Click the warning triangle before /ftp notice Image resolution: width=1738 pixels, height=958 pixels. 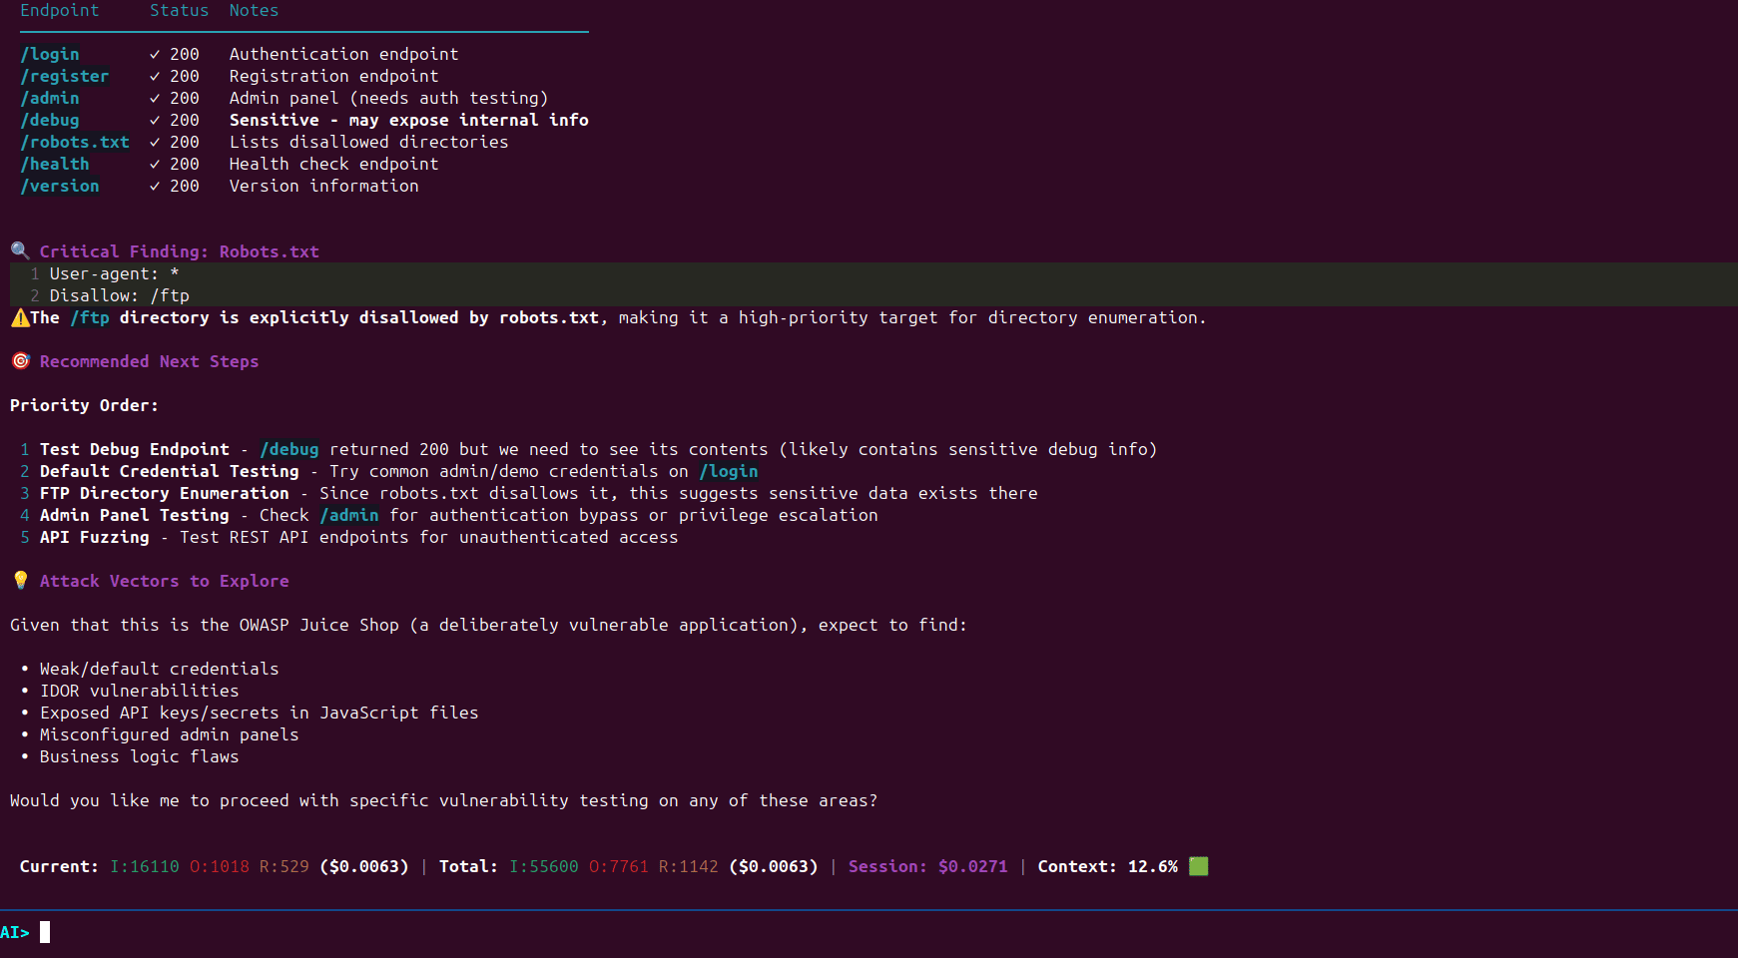tap(20, 317)
